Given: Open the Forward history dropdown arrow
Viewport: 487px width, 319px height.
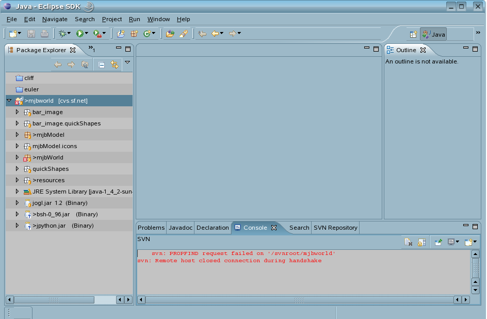Looking at the screenshot, I should (239, 33).
